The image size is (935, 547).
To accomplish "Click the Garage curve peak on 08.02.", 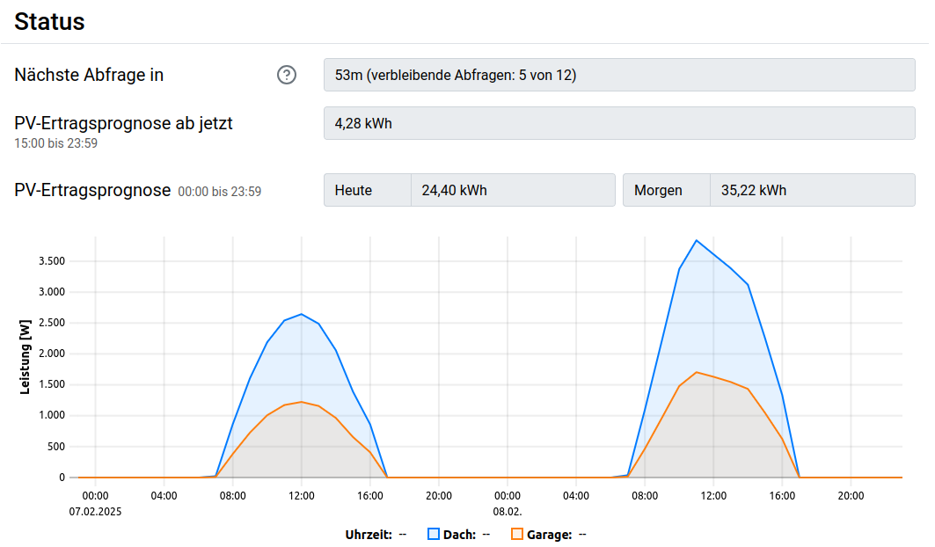I will [x=697, y=372].
